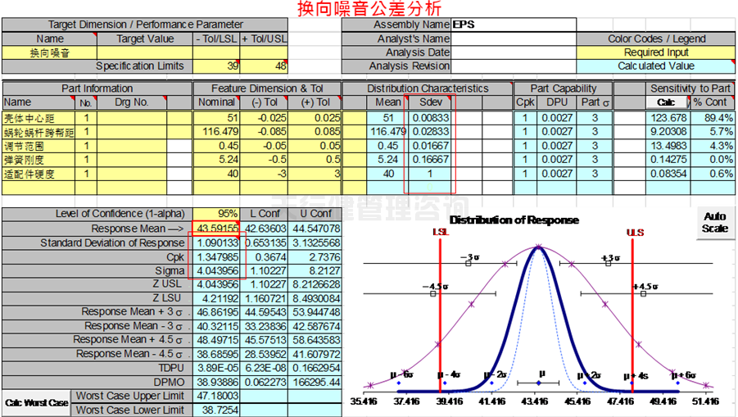Click the Calc Worst Case button
738x417 pixels.
pos(36,402)
